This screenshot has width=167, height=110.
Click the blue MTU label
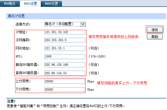point(19,57)
